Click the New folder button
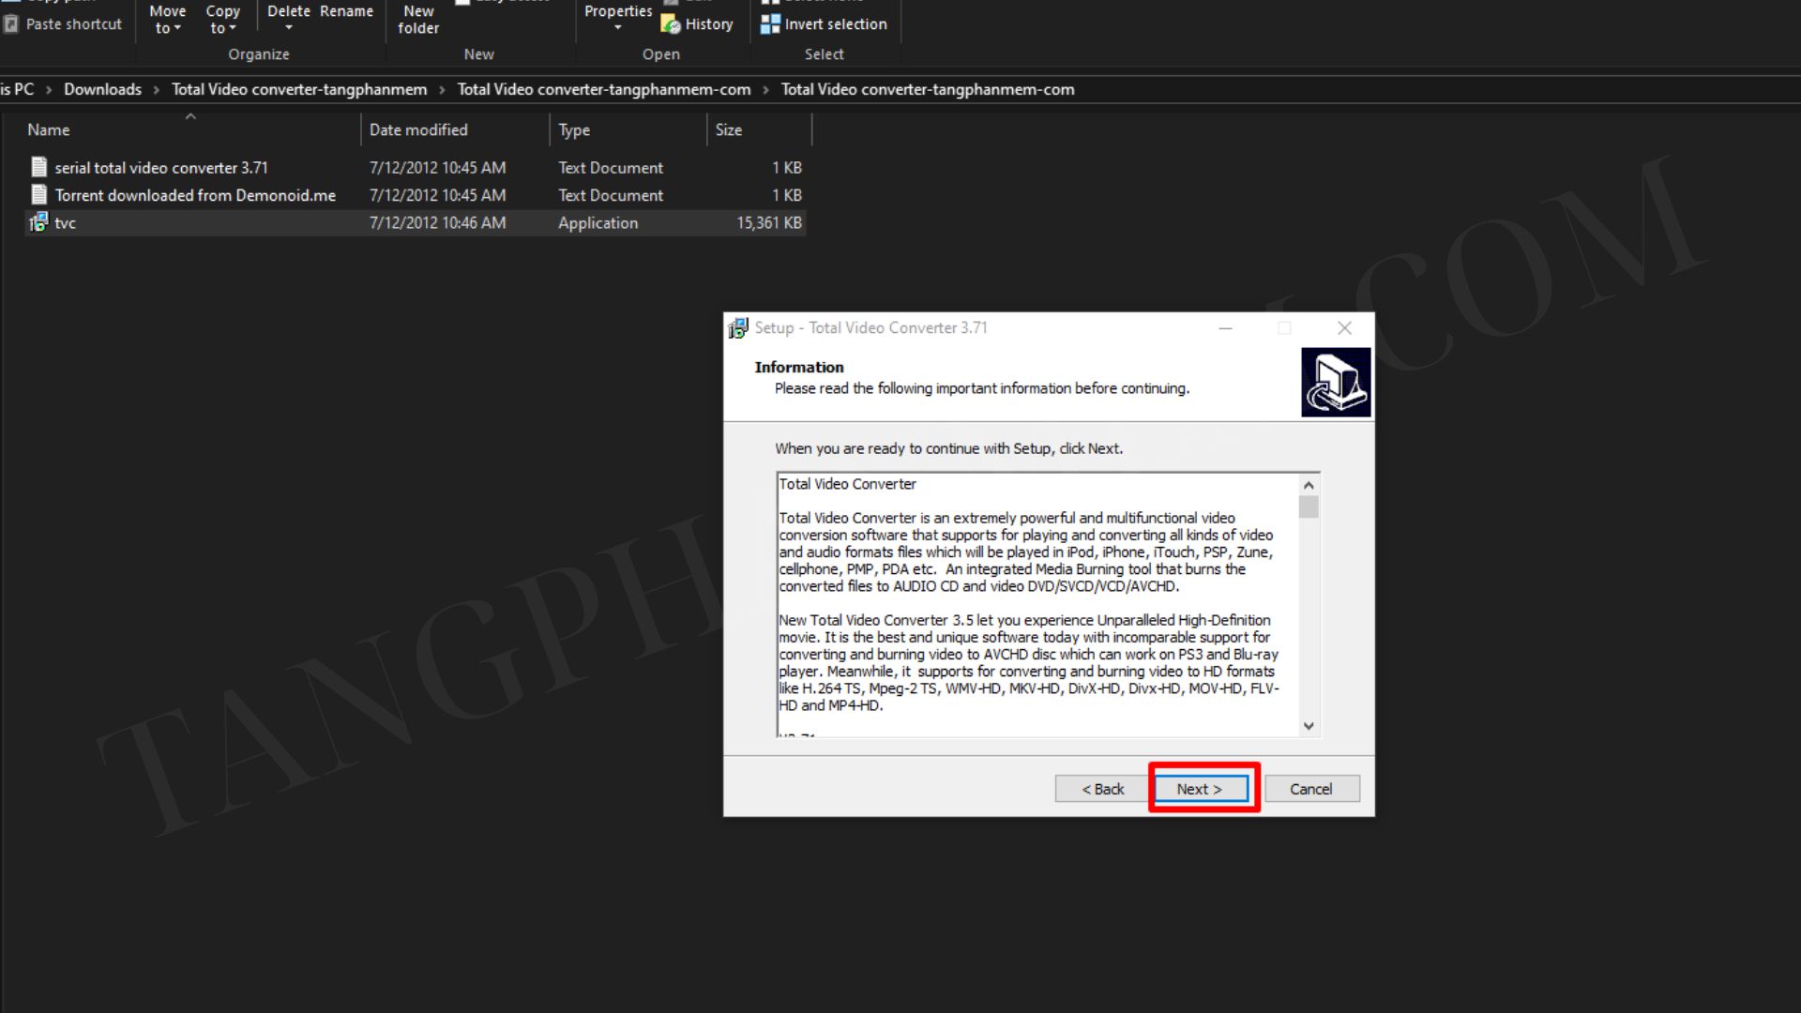Image resolution: width=1801 pixels, height=1013 pixels. pyautogui.click(x=418, y=20)
